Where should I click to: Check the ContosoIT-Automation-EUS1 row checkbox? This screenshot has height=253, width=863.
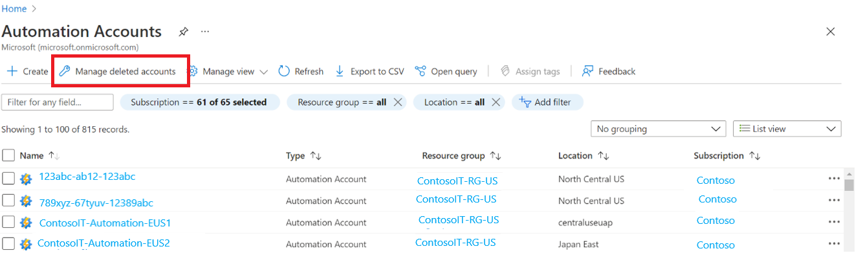coord(8,222)
